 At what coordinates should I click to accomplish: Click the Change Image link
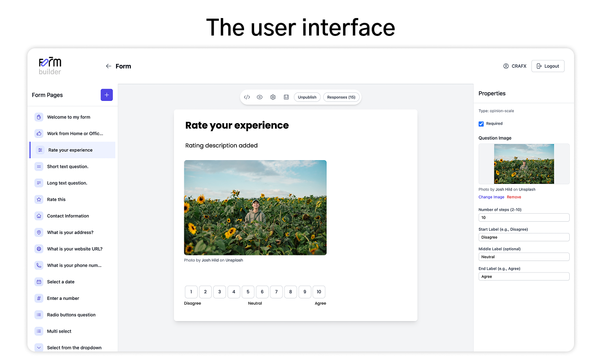tap(491, 197)
